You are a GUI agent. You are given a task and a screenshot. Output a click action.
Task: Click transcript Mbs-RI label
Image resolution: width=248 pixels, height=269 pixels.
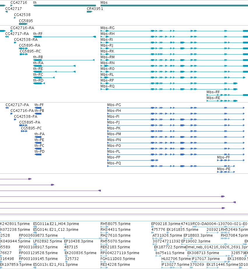point(107,40)
